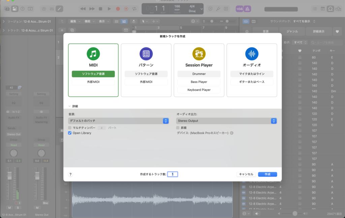Collapse the 詳細 disclosure triangle
This screenshot has height=218, width=345.
(x=70, y=106)
